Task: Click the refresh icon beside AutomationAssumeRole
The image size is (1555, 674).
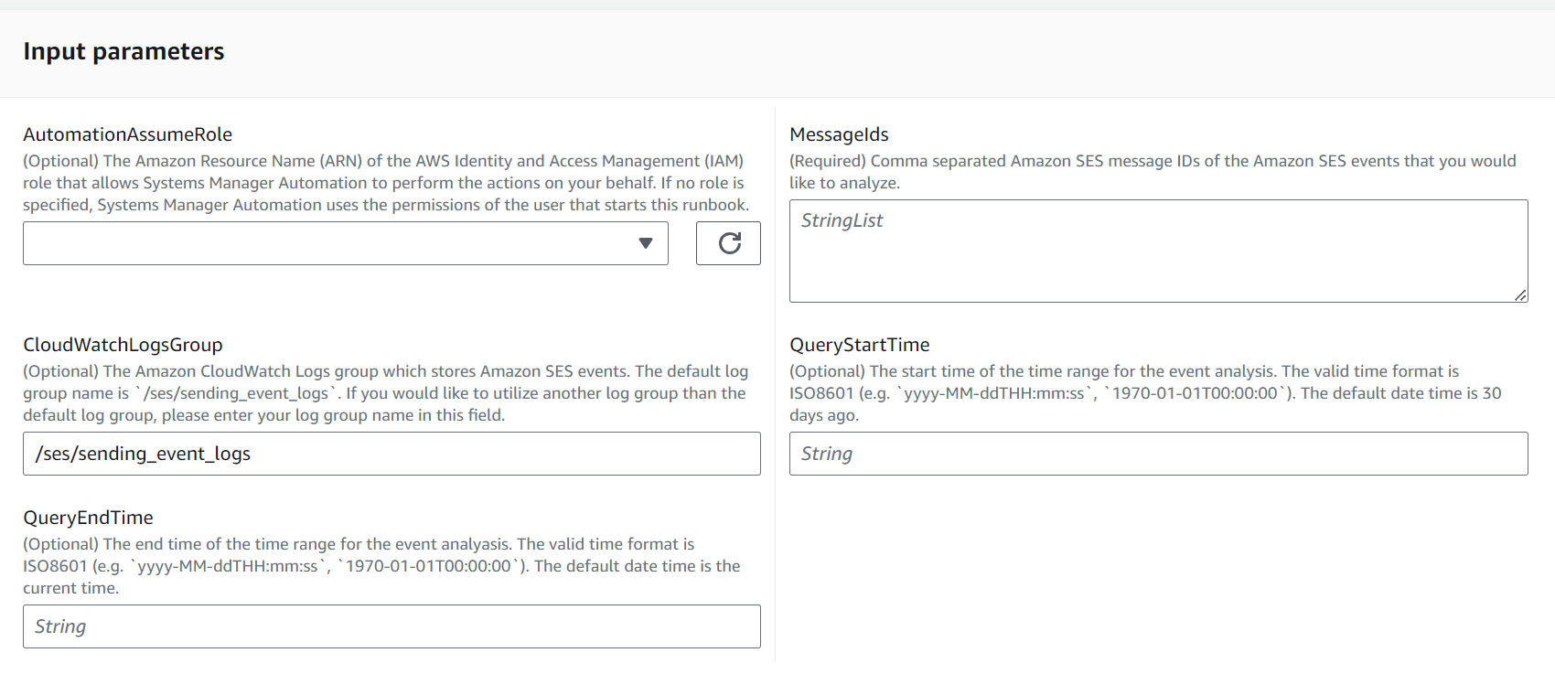Action: pyautogui.click(x=728, y=243)
